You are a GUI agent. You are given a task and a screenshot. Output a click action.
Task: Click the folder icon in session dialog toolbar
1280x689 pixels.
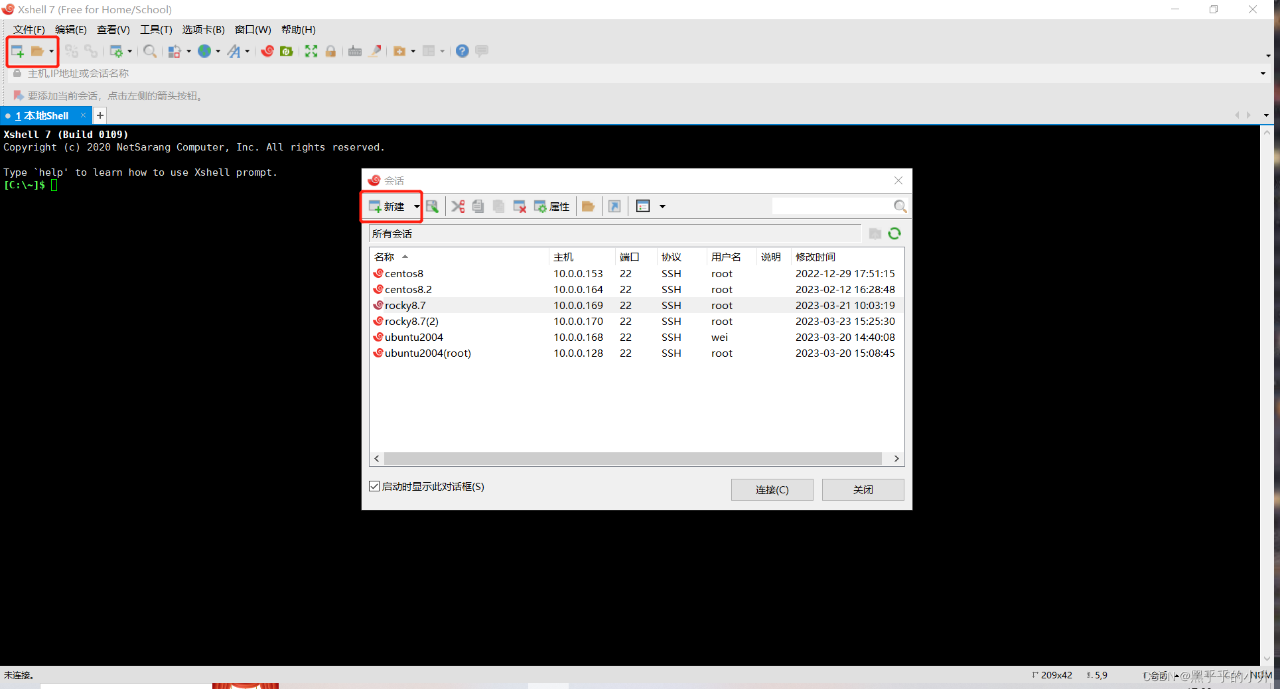click(588, 206)
